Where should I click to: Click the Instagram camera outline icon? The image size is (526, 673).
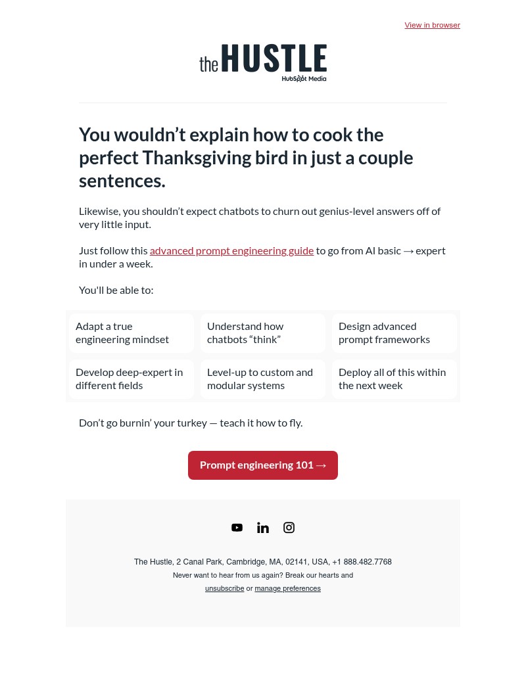(289, 527)
